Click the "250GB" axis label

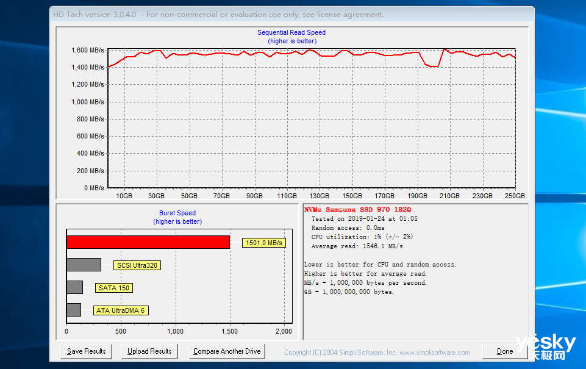click(515, 196)
